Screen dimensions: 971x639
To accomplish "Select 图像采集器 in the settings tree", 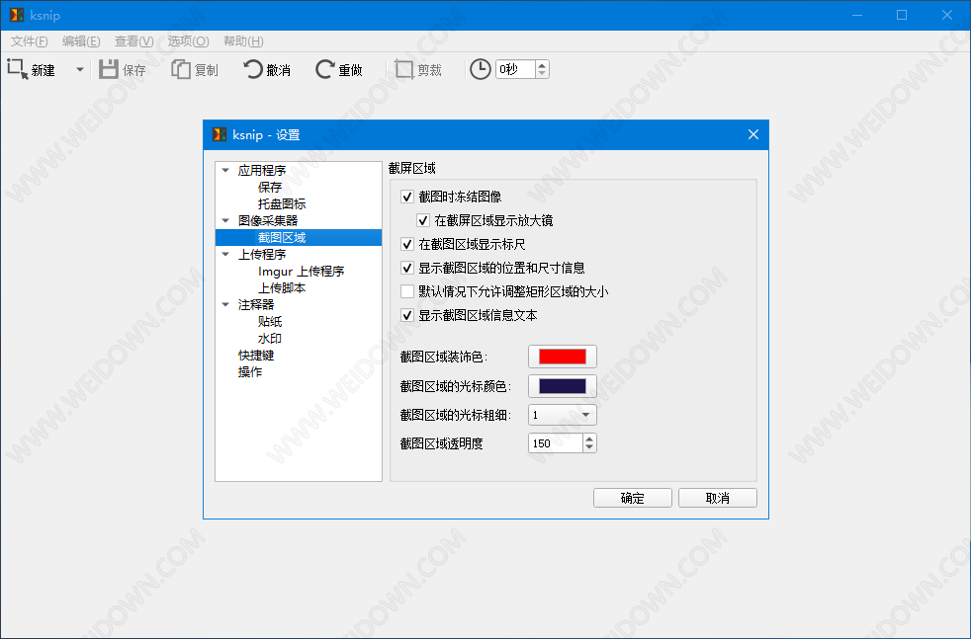I will (x=268, y=220).
